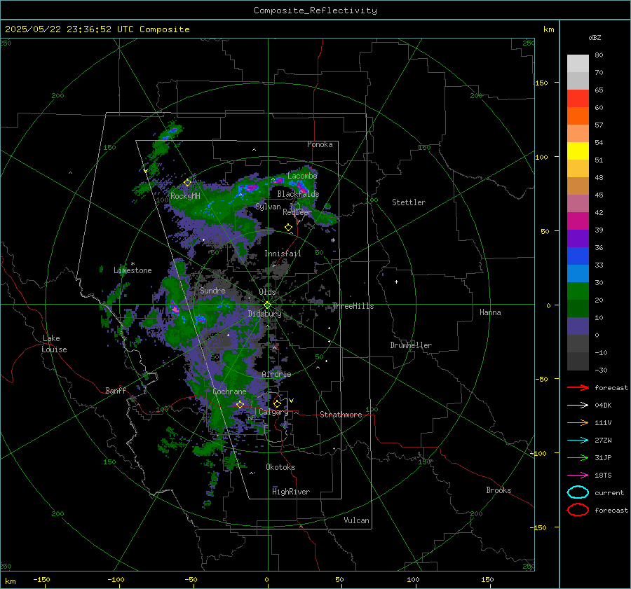
Task: Click the 04DK legend text
Action: (603, 406)
